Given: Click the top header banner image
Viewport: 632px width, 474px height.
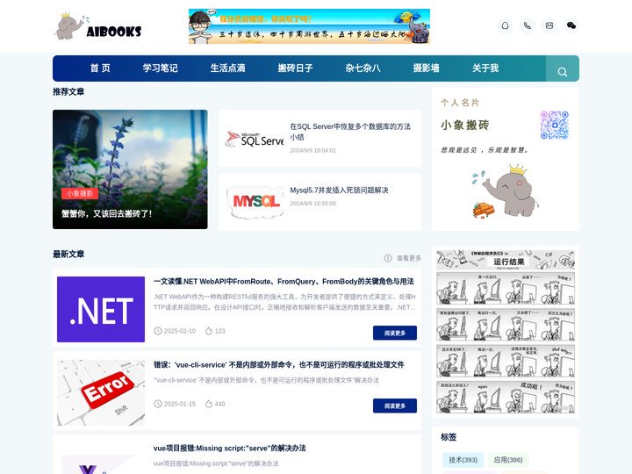Looking at the screenshot, I should point(309,26).
